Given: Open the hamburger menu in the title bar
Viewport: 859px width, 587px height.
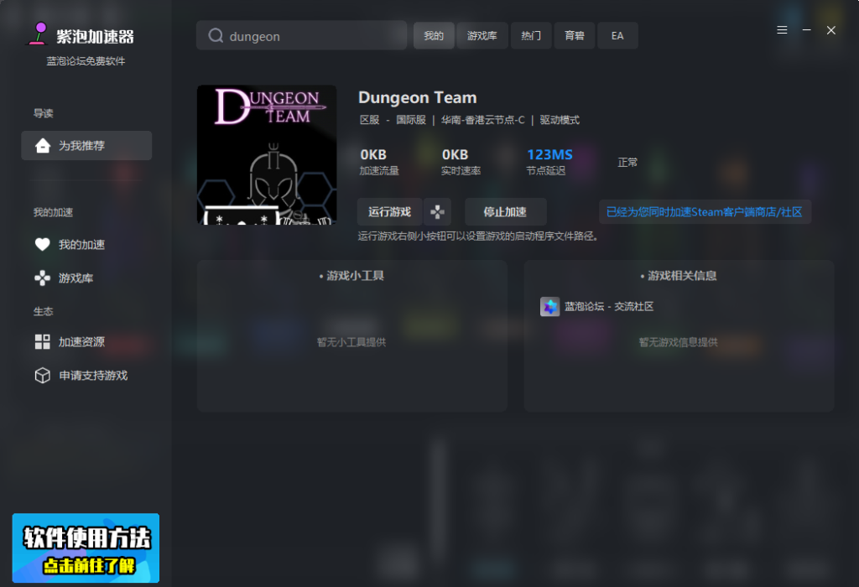Looking at the screenshot, I should point(782,30).
